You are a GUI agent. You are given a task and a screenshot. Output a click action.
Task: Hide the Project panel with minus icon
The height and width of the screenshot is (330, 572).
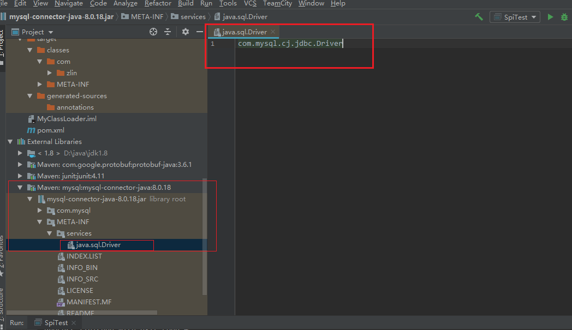(x=200, y=32)
